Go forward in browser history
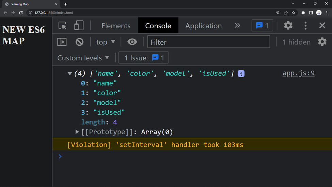 click(13, 13)
